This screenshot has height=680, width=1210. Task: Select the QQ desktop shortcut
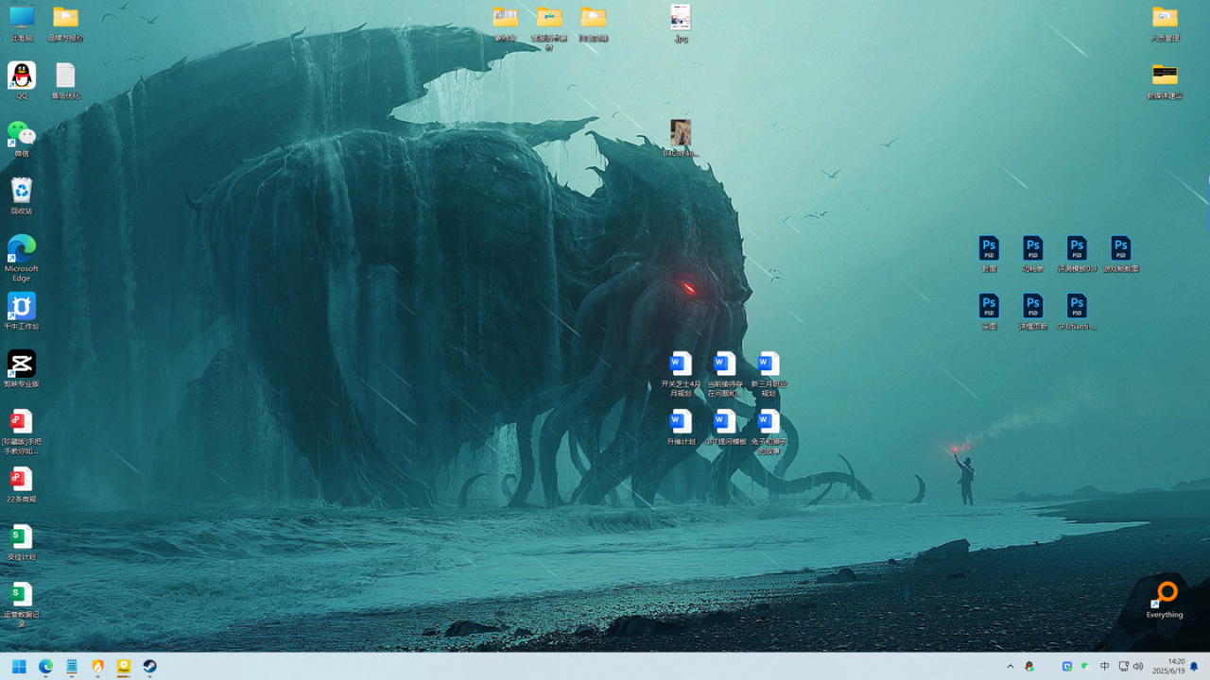pos(22,80)
